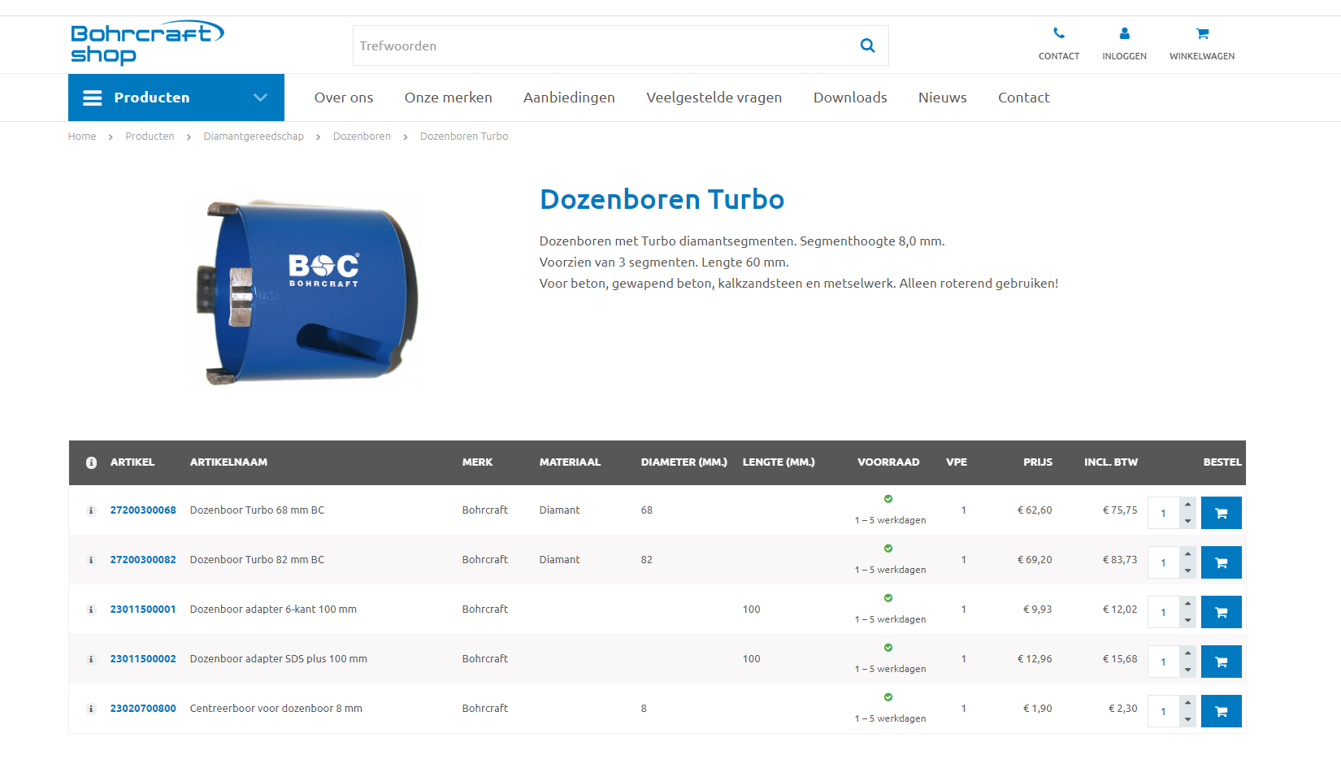Click the Inloggen user icon

[x=1124, y=33]
